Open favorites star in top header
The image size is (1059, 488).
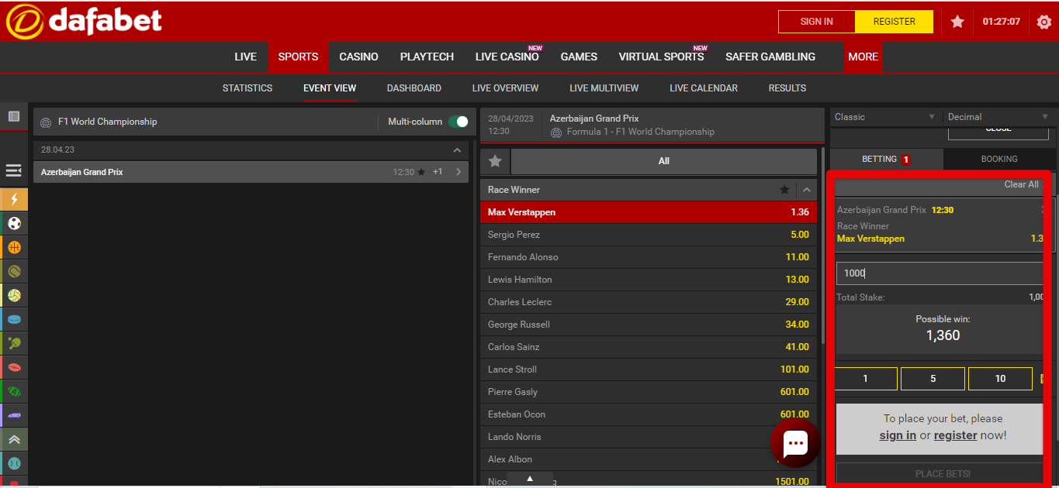957,22
